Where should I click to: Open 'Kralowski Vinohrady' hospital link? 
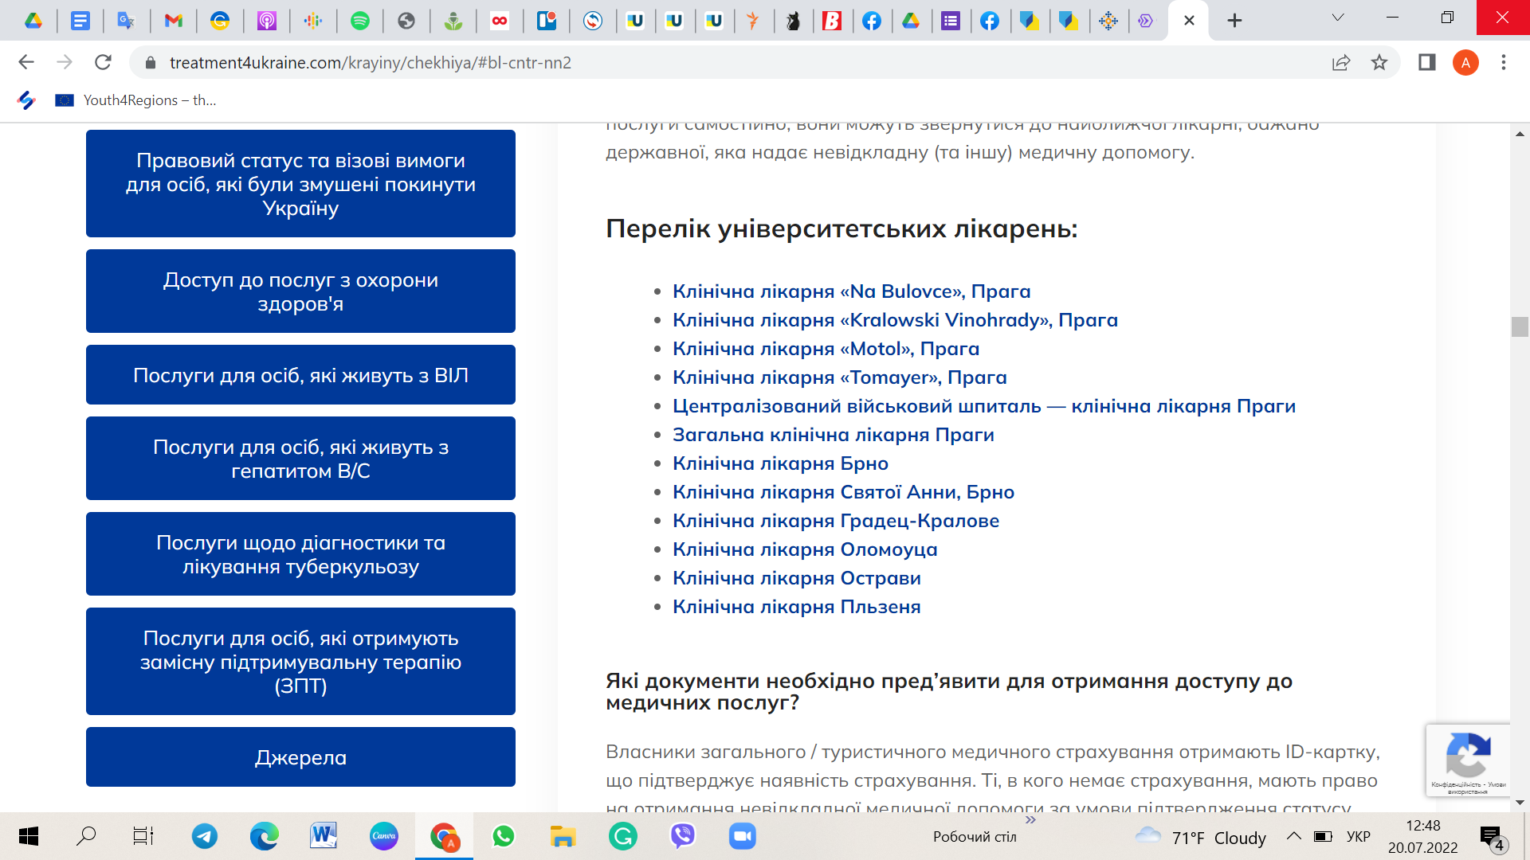click(895, 320)
